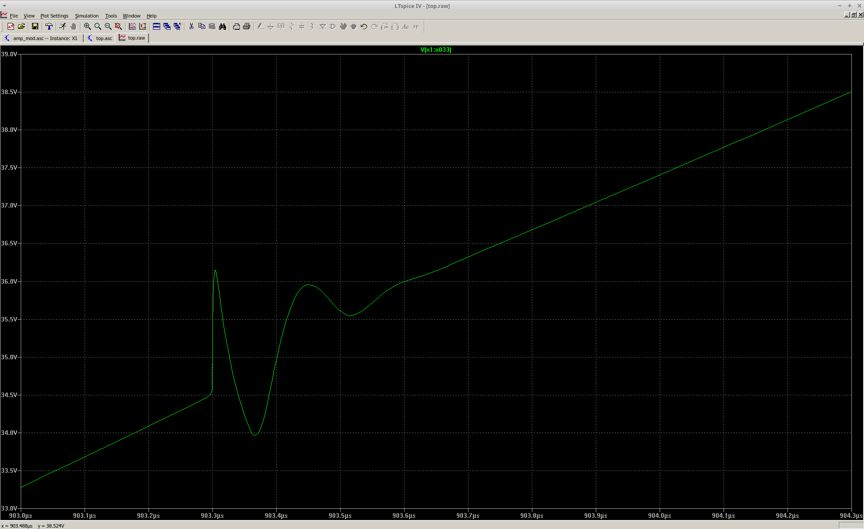Start simulation with the running man icon

tap(63, 27)
